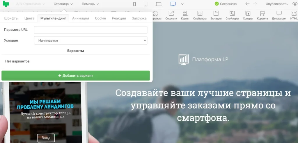Image resolution: width=298 pixels, height=143 pixels.
Task: Switch to laptop preview mode
Action: click(159, 4)
